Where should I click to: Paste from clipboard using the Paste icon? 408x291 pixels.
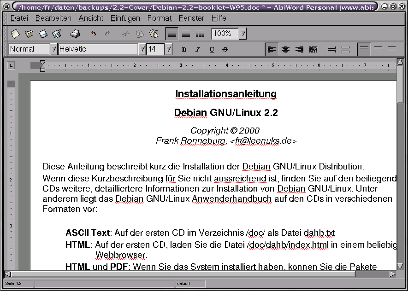pyautogui.click(x=154, y=34)
